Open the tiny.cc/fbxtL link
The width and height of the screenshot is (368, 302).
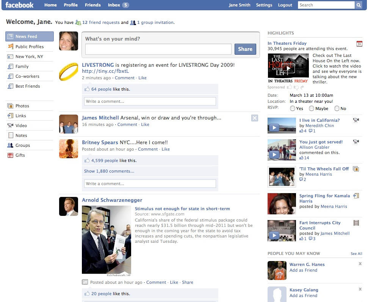(105, 71)
